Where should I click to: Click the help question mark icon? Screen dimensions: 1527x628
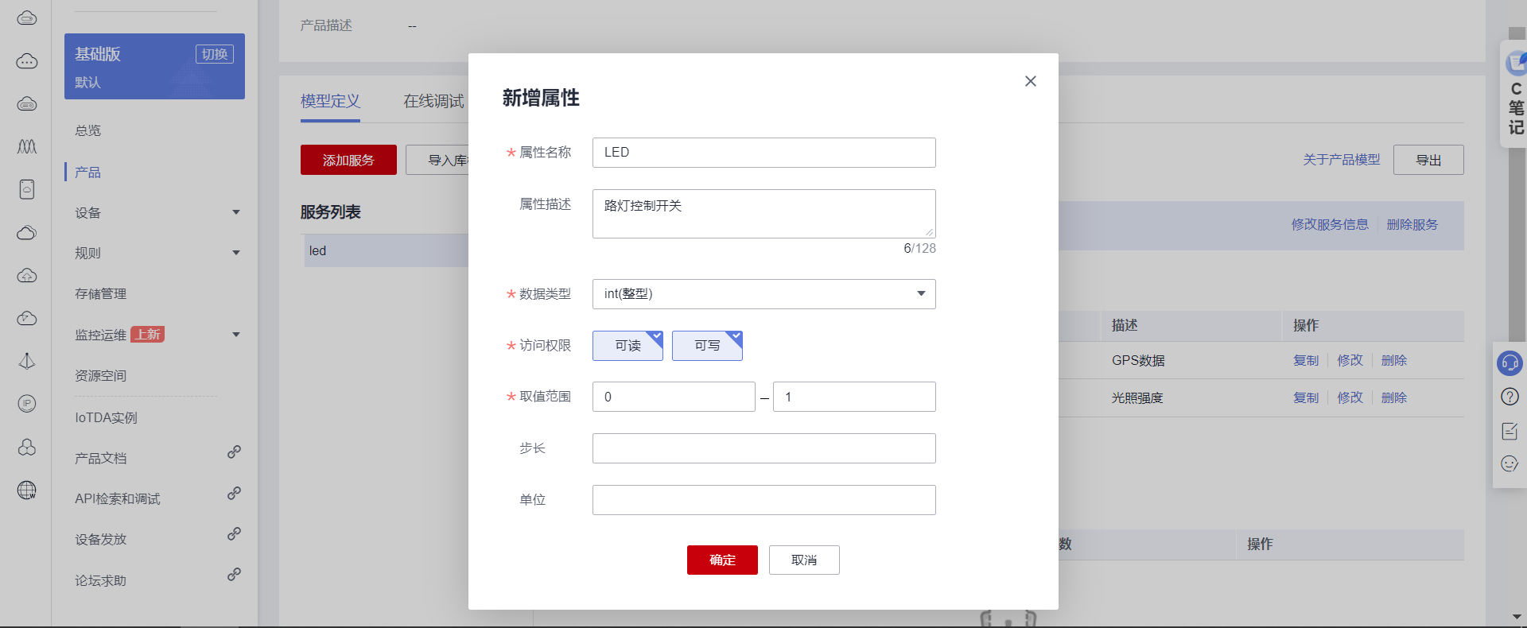pyautogui.click(x=1510, y=397)
